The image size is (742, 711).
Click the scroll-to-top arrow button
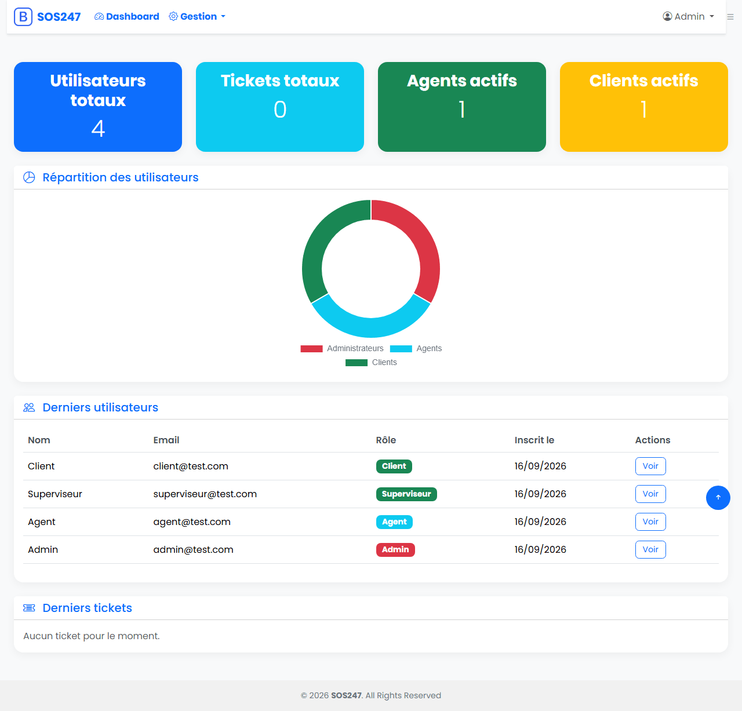tap(718, 498)
